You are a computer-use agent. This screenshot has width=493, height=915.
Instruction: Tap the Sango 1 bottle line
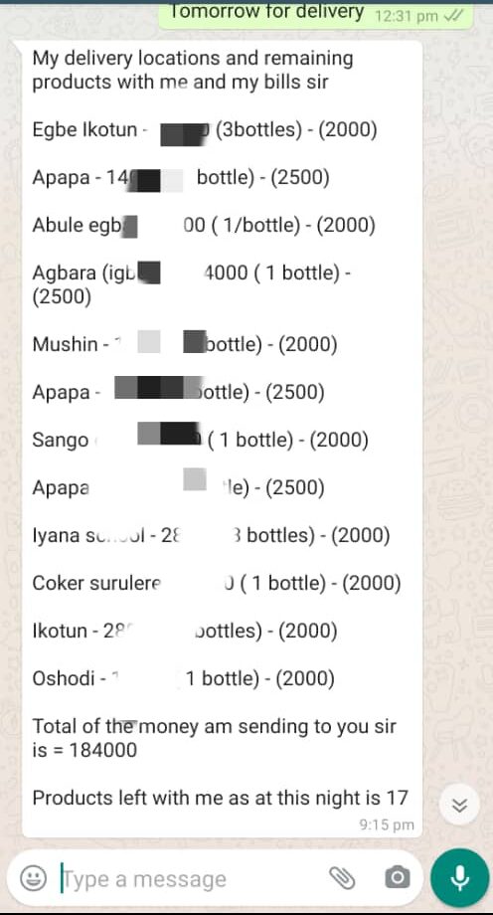[x=200, y=440]
